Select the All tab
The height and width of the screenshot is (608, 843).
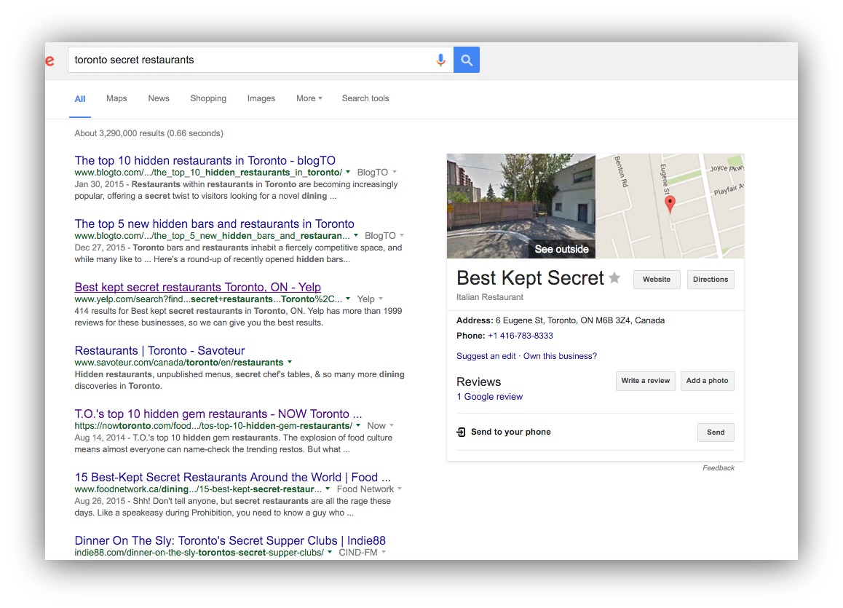click(80, 99)
